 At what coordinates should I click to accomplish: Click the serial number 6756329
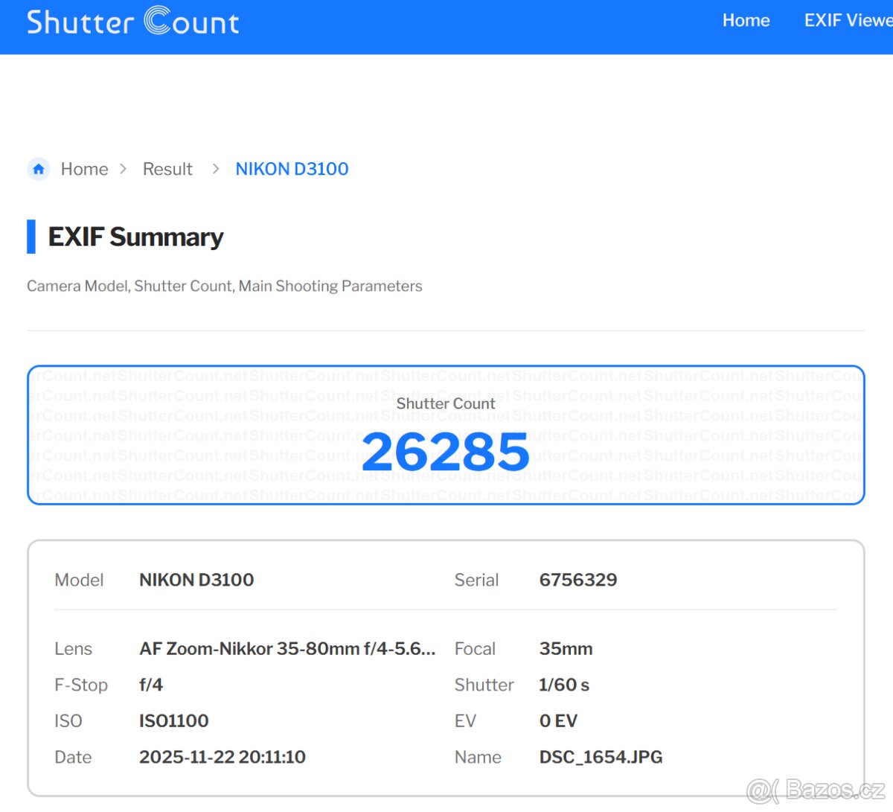(x=577, y=580)
